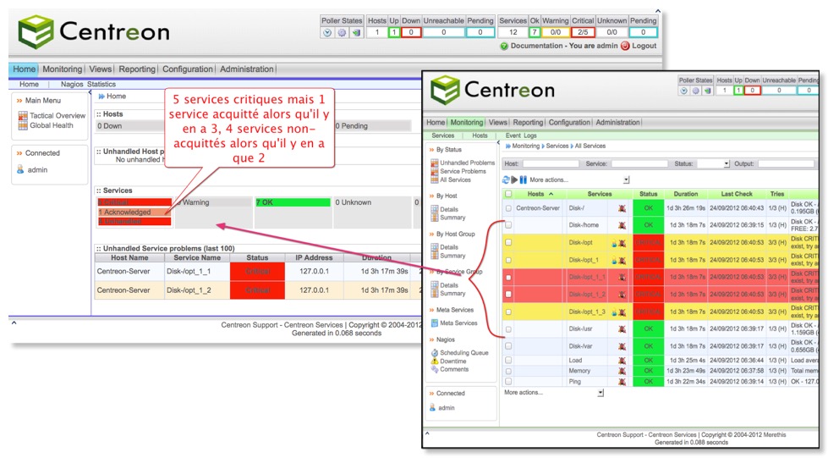Click the poller latency clock icon
Image resolution: width=828 pixels, height=458 pixels.
pyautogui.click(x=328, y=32)
